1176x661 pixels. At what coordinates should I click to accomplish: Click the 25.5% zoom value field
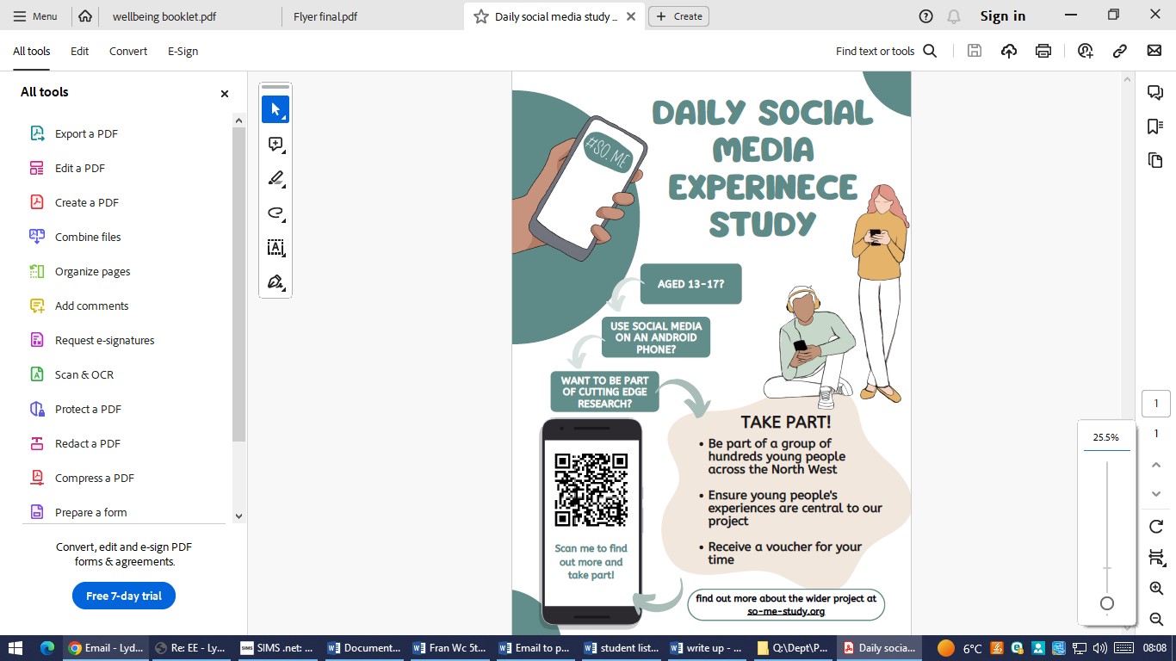point(1106,437)
